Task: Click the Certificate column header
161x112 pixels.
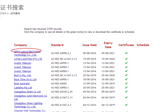Action: pyautogui.click(x=126, y=45)
